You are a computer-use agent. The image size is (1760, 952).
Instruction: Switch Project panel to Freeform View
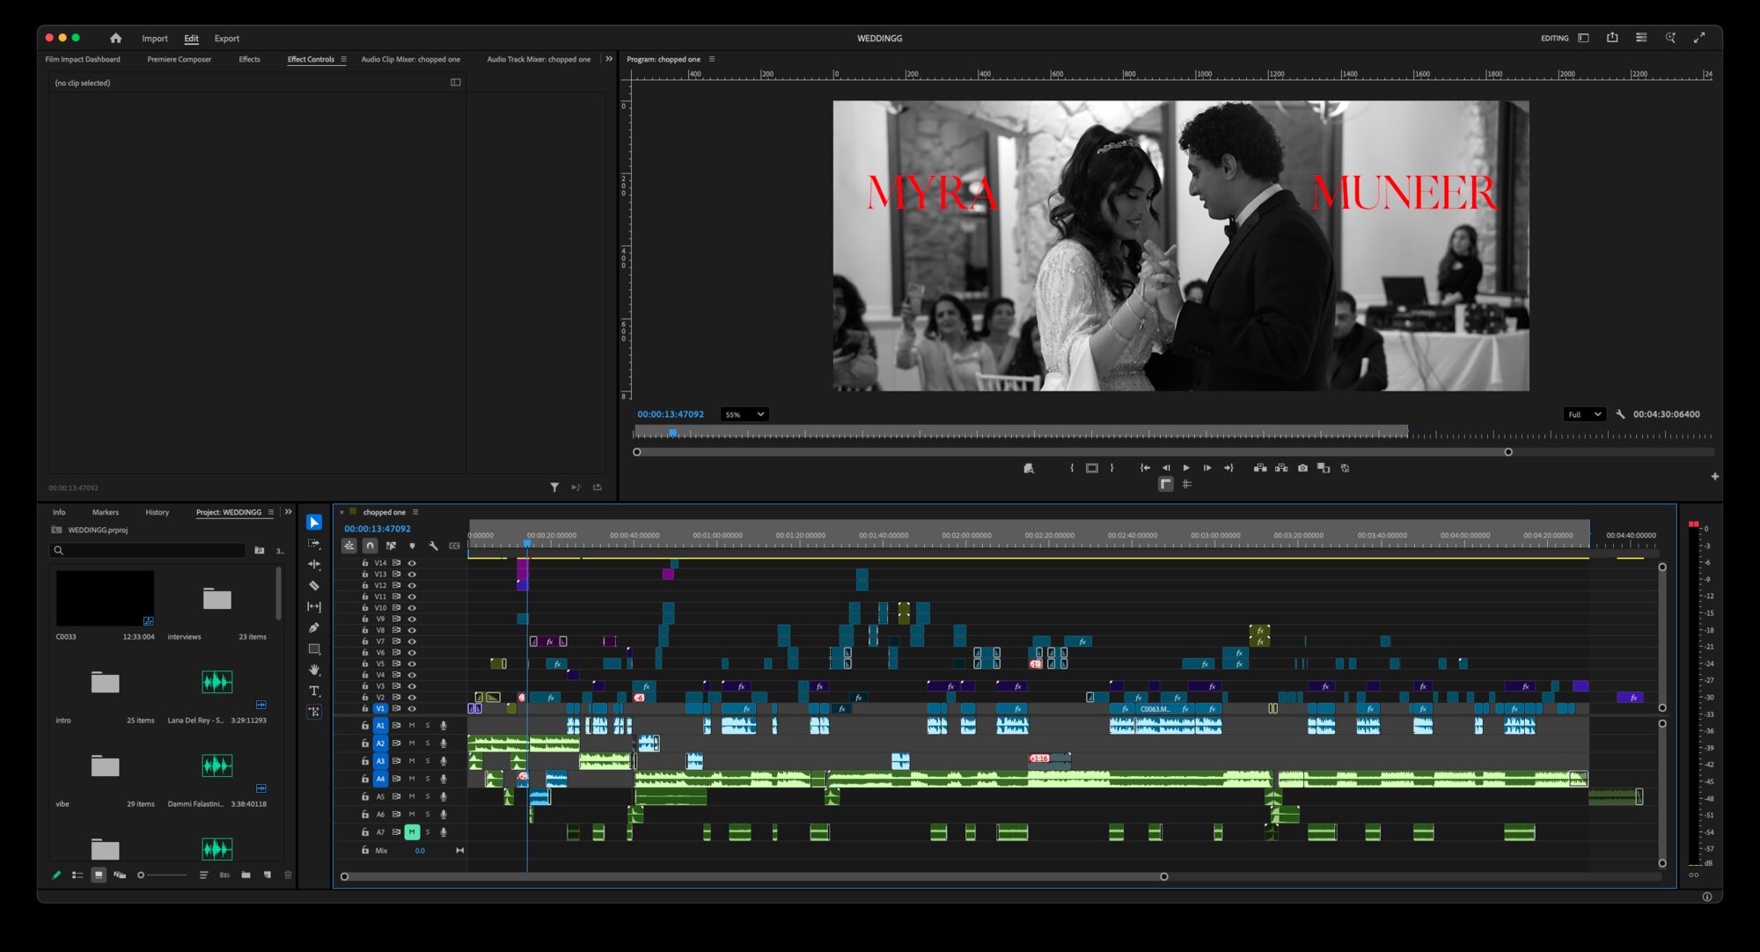[x=120, y=875]
